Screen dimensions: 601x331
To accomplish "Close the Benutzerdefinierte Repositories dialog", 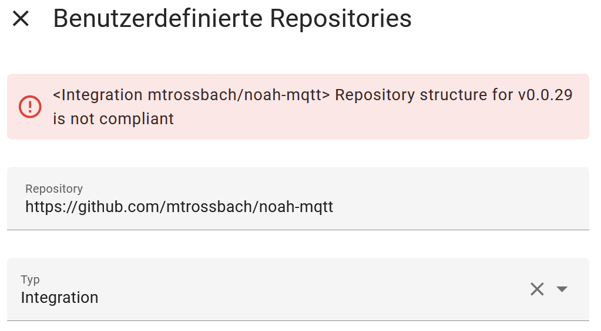I will coord(21,19).
